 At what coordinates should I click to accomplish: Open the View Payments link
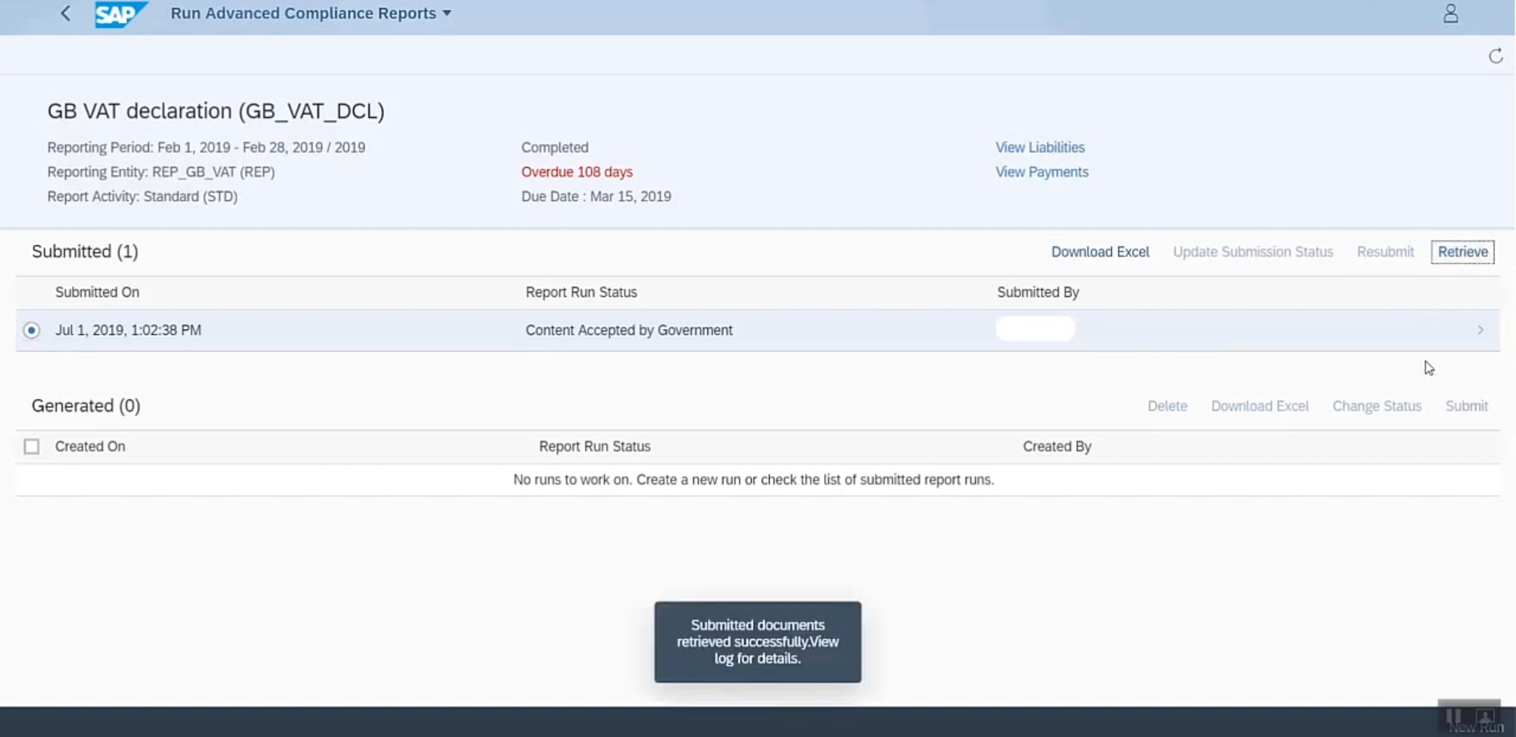coord(1041,172)
